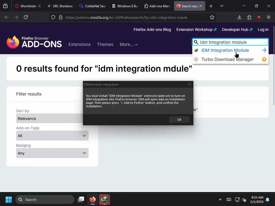Open a new browser tab
This screenshot has height=206, width=275.
(x=211, y=6)
